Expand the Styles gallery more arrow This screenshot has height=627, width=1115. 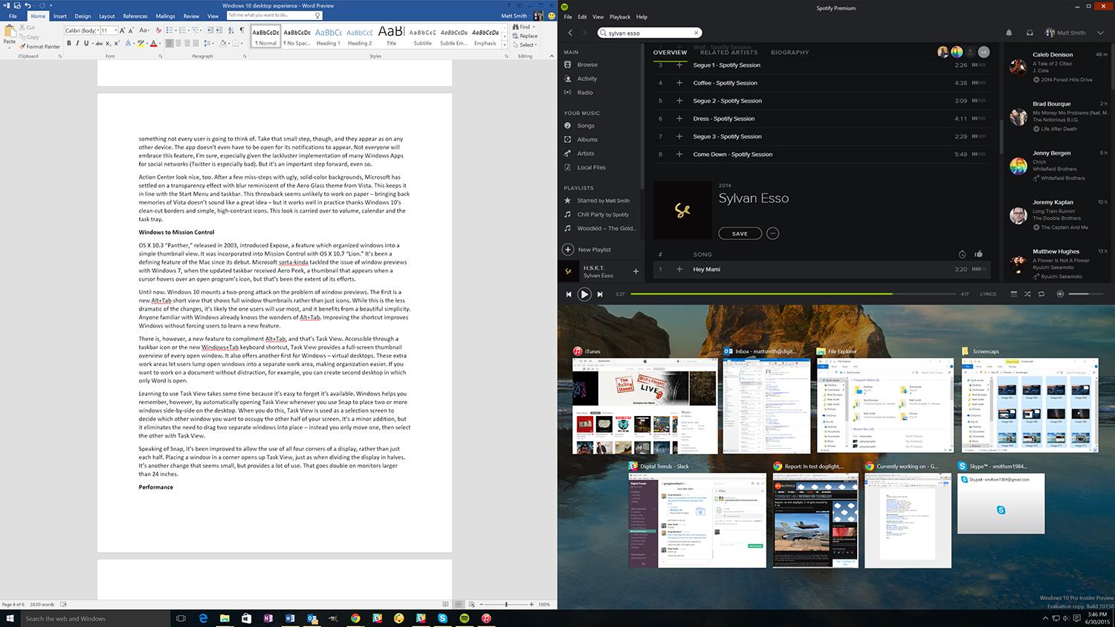coord(505,44)
